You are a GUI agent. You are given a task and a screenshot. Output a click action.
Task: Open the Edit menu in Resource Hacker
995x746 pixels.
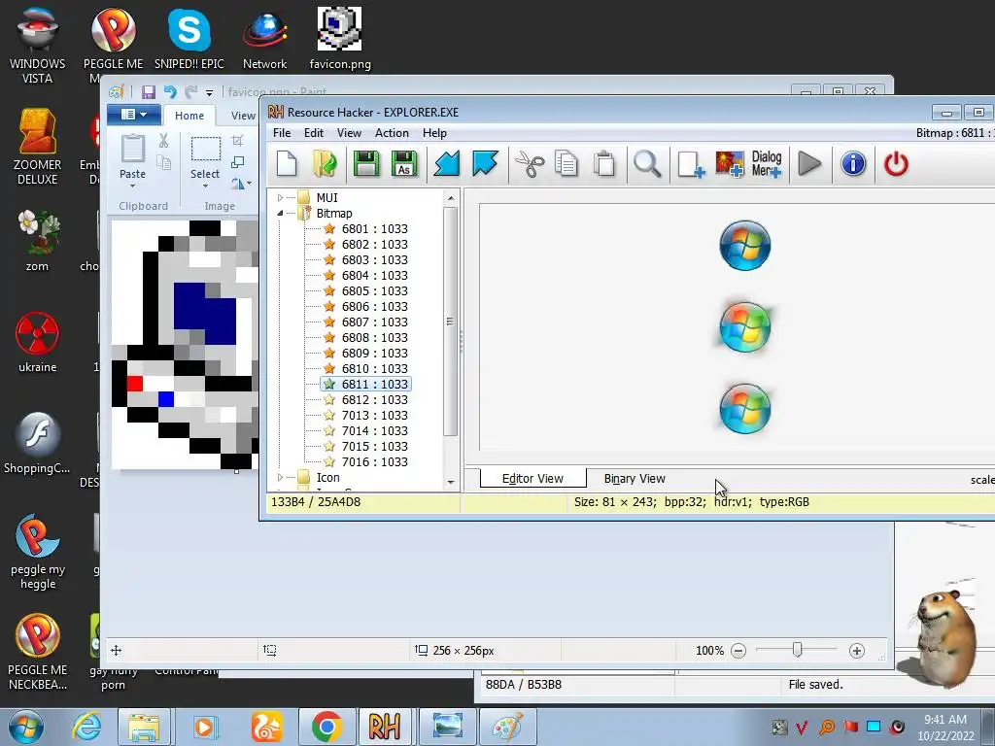click(x=314, y=133)
